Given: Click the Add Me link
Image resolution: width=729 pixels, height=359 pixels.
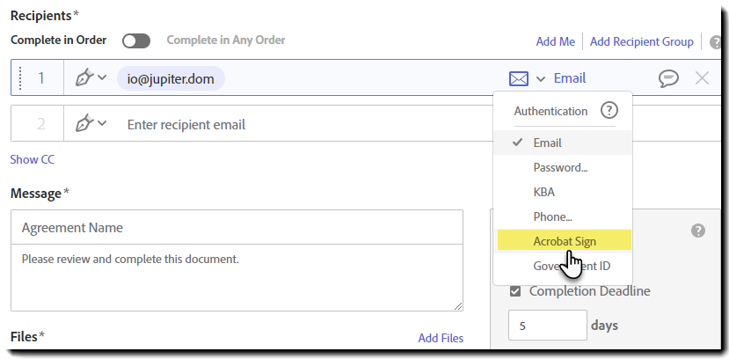Looking at the screenshot, I should pyautogui.click(x=556, y=41).
